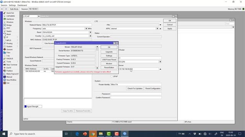The height and width of the screenshot is (137, 245).
Task: Open Mesh from the sidebar
Action: coord(8,34)
